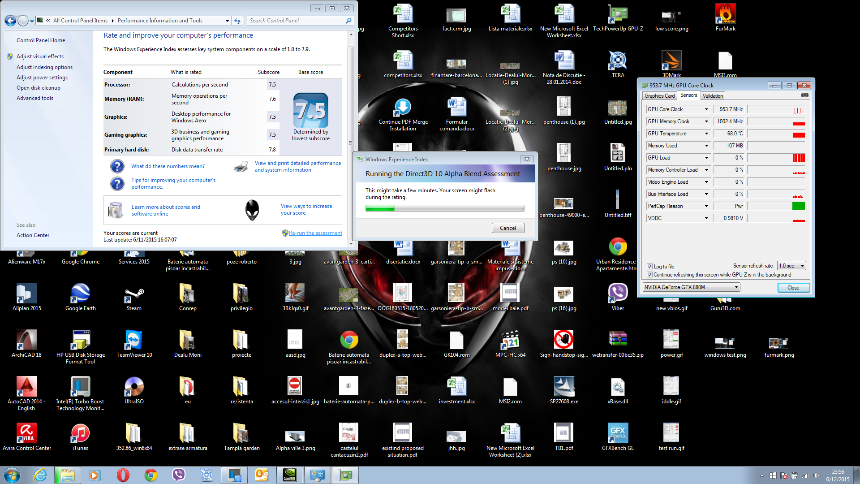
Task: Click the Opera icon in the taskbar
Action: tap(123, 475)
